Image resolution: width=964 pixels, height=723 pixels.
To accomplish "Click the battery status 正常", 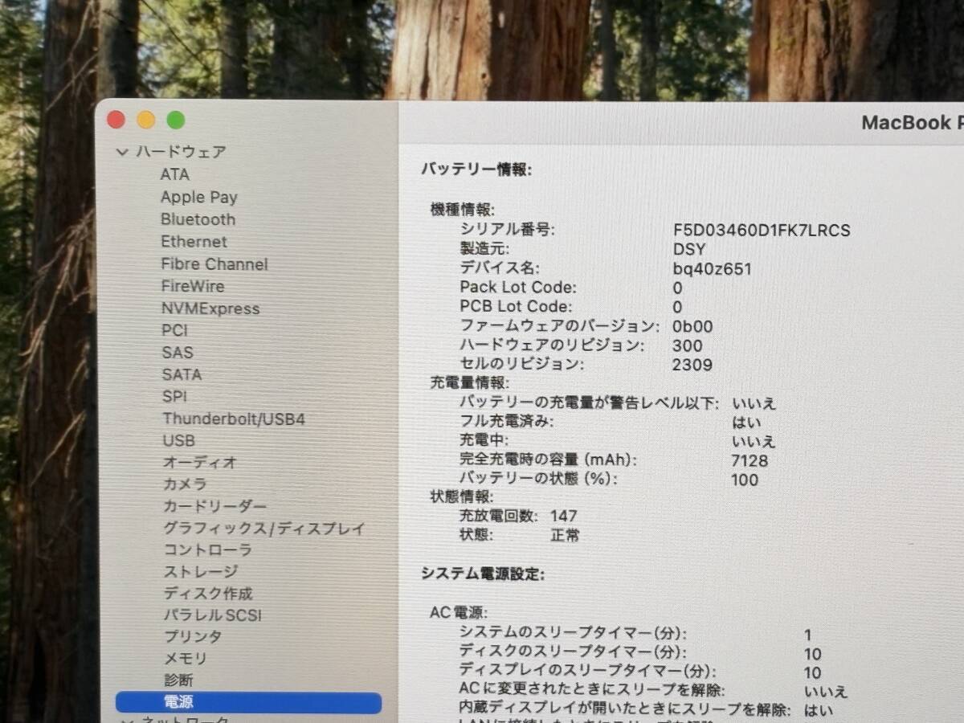I will (565, 535).
